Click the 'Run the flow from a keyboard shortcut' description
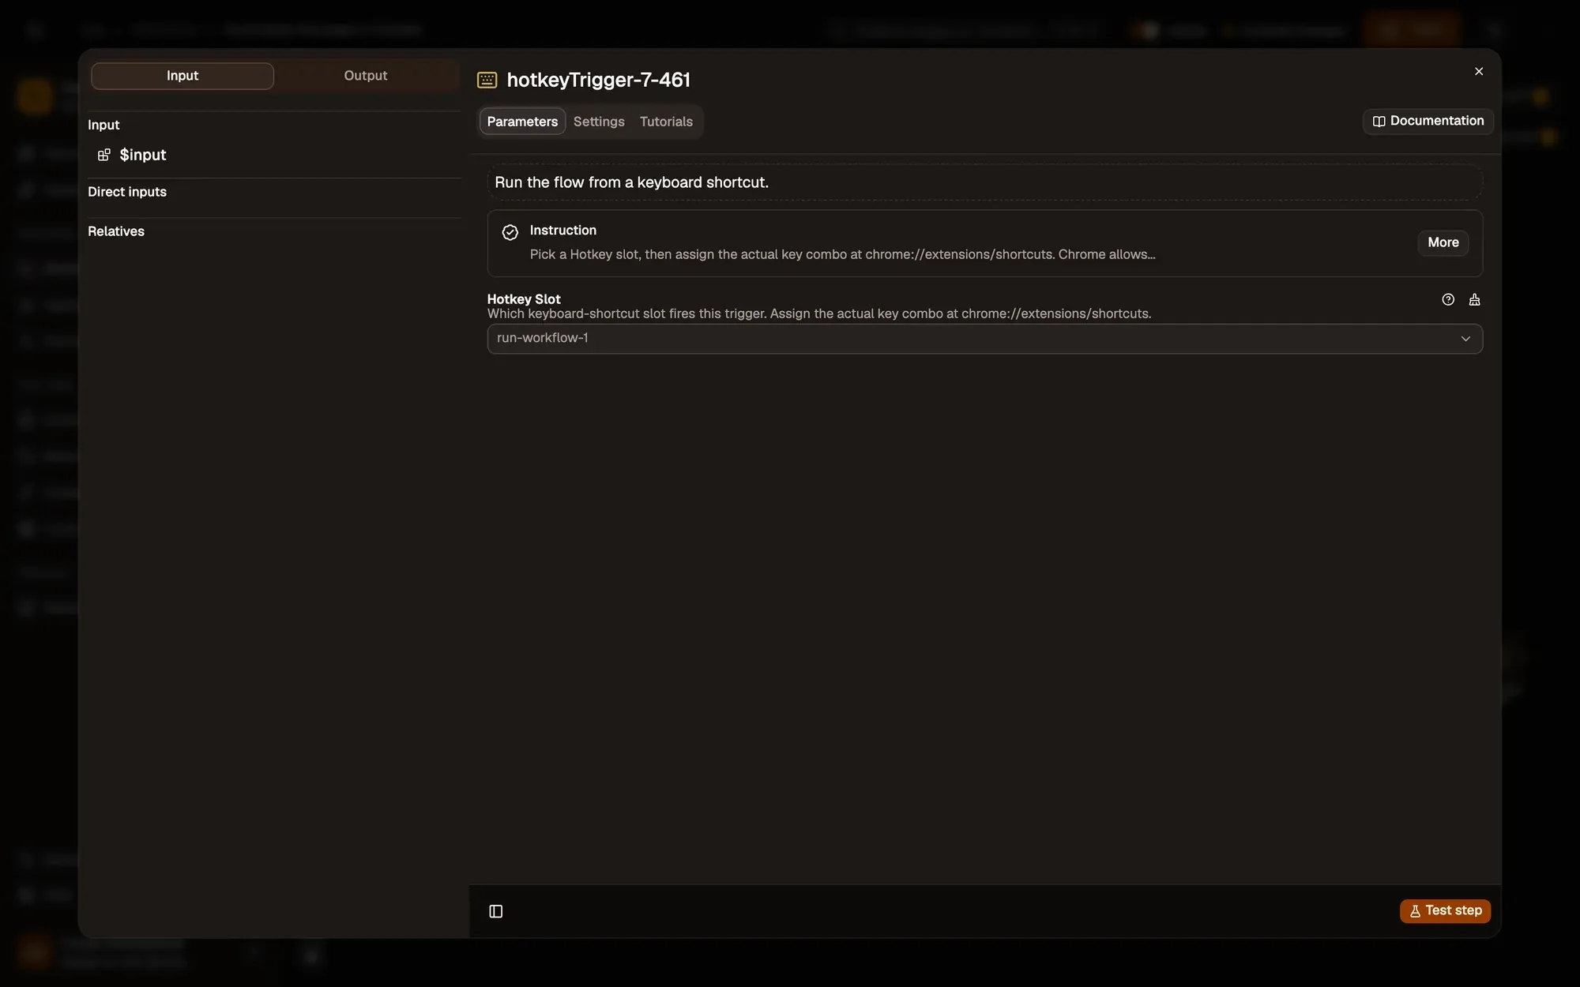The width and height of the screenshot is (1580, 987). point(631,182)
